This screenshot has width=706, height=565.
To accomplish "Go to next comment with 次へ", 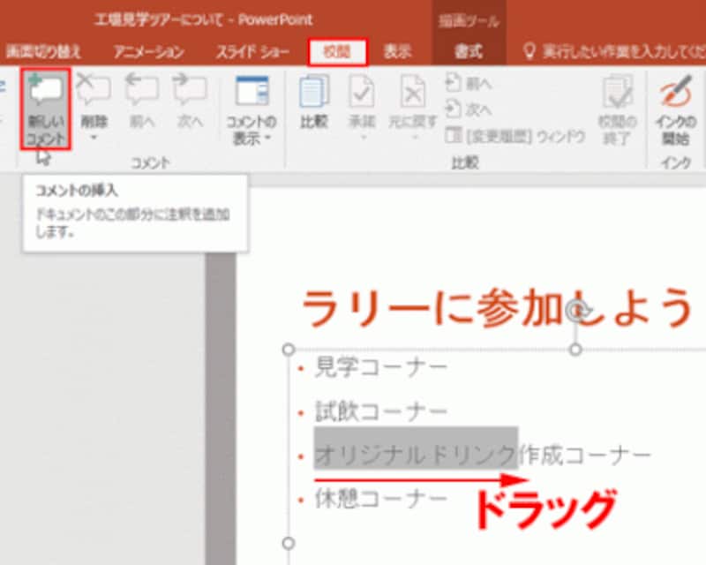I will click(x=190, y=102).
